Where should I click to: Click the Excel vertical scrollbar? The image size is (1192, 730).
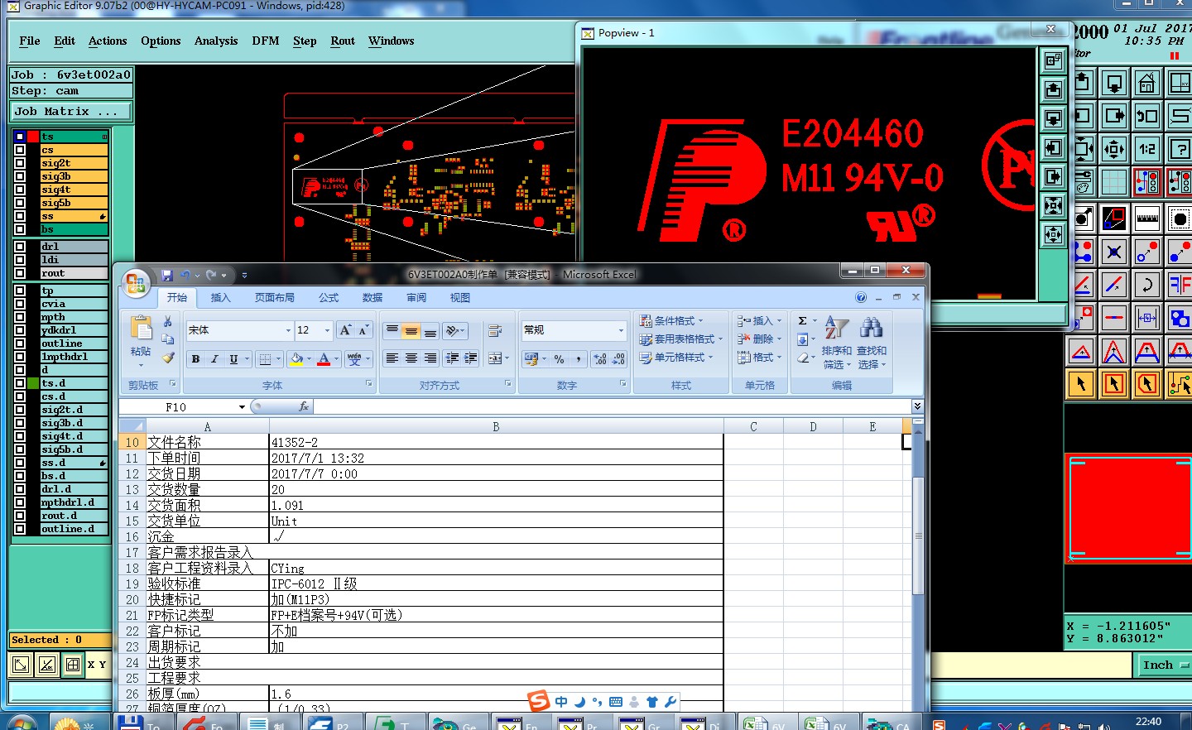coord(917,535)
